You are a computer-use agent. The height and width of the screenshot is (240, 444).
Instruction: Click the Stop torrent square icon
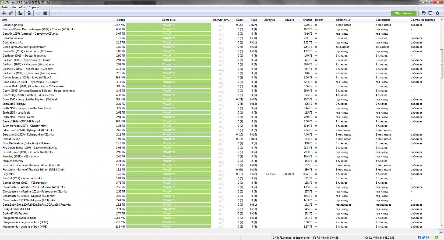[x=45, y=13]
